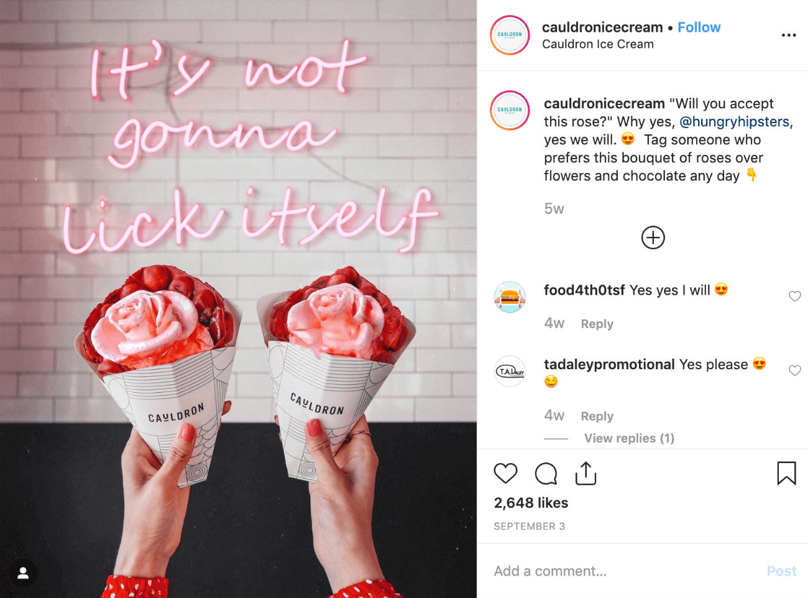Open the @hungryhipsters mention link
The image size is (808, 598).
pyautogui.click(x=734, y=122)
